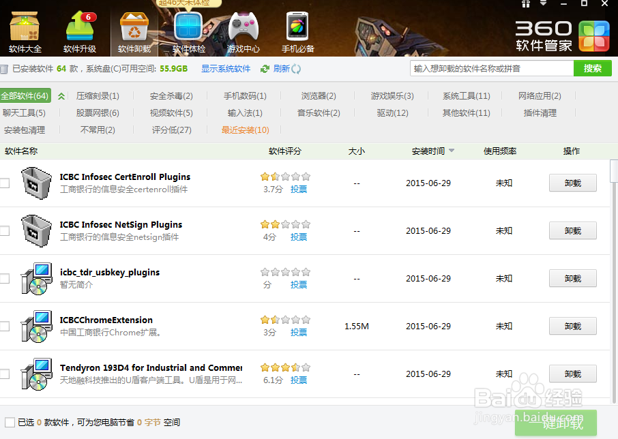Click the star rating of ICBC CertEnroll Plugins
This screenshot has width=618, height=439.
[285, 177]
